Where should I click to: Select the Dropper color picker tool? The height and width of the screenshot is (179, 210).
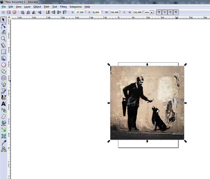tap(3, 143)
